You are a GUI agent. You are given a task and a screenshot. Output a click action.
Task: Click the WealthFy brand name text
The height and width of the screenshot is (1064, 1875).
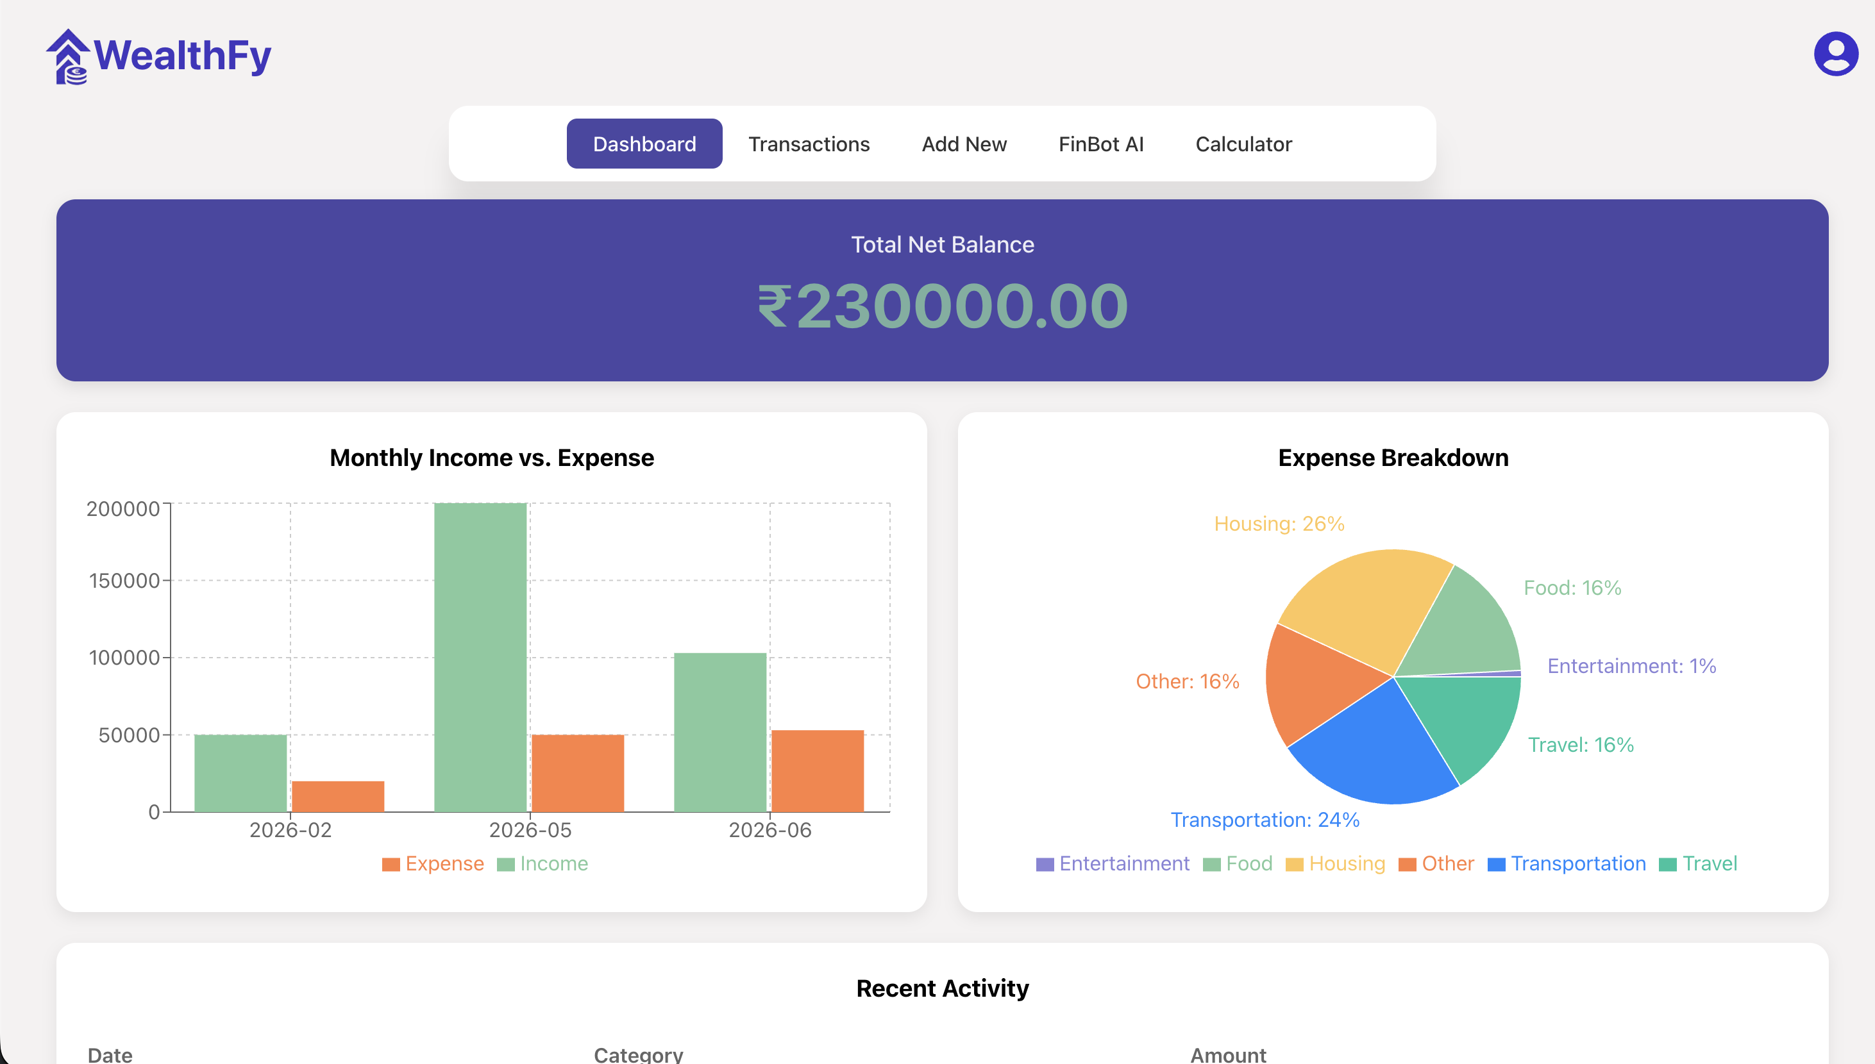(x=183, y=56)
